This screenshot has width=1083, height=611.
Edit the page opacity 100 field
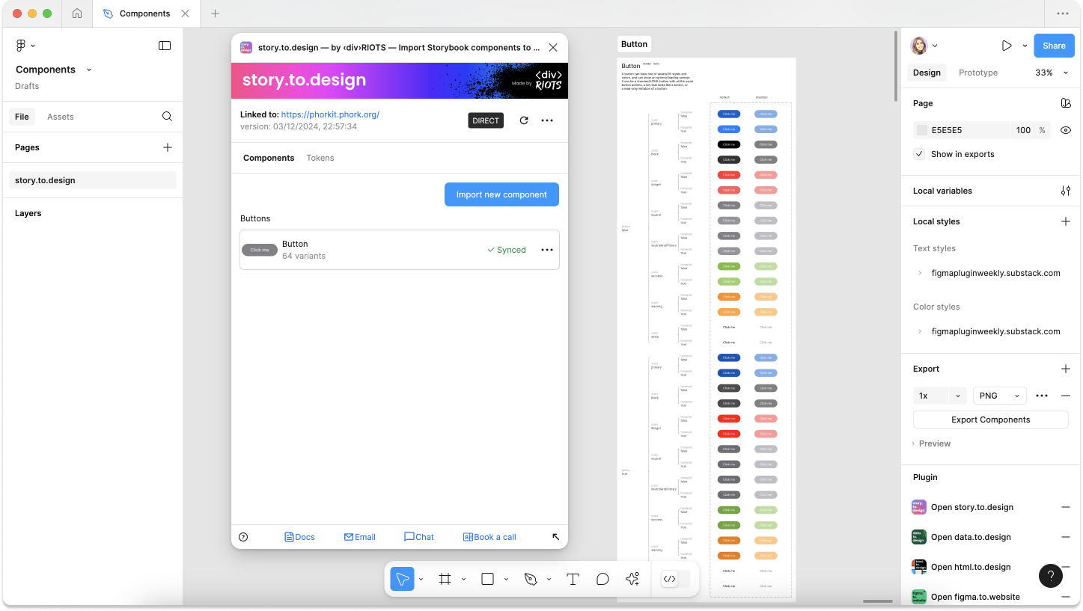click(x=1023, y=130)
